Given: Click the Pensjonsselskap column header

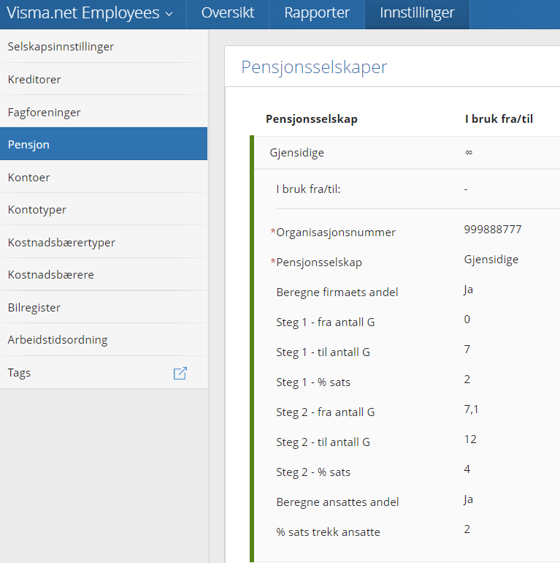Looking at the screenshot, I should pos(312,119).
